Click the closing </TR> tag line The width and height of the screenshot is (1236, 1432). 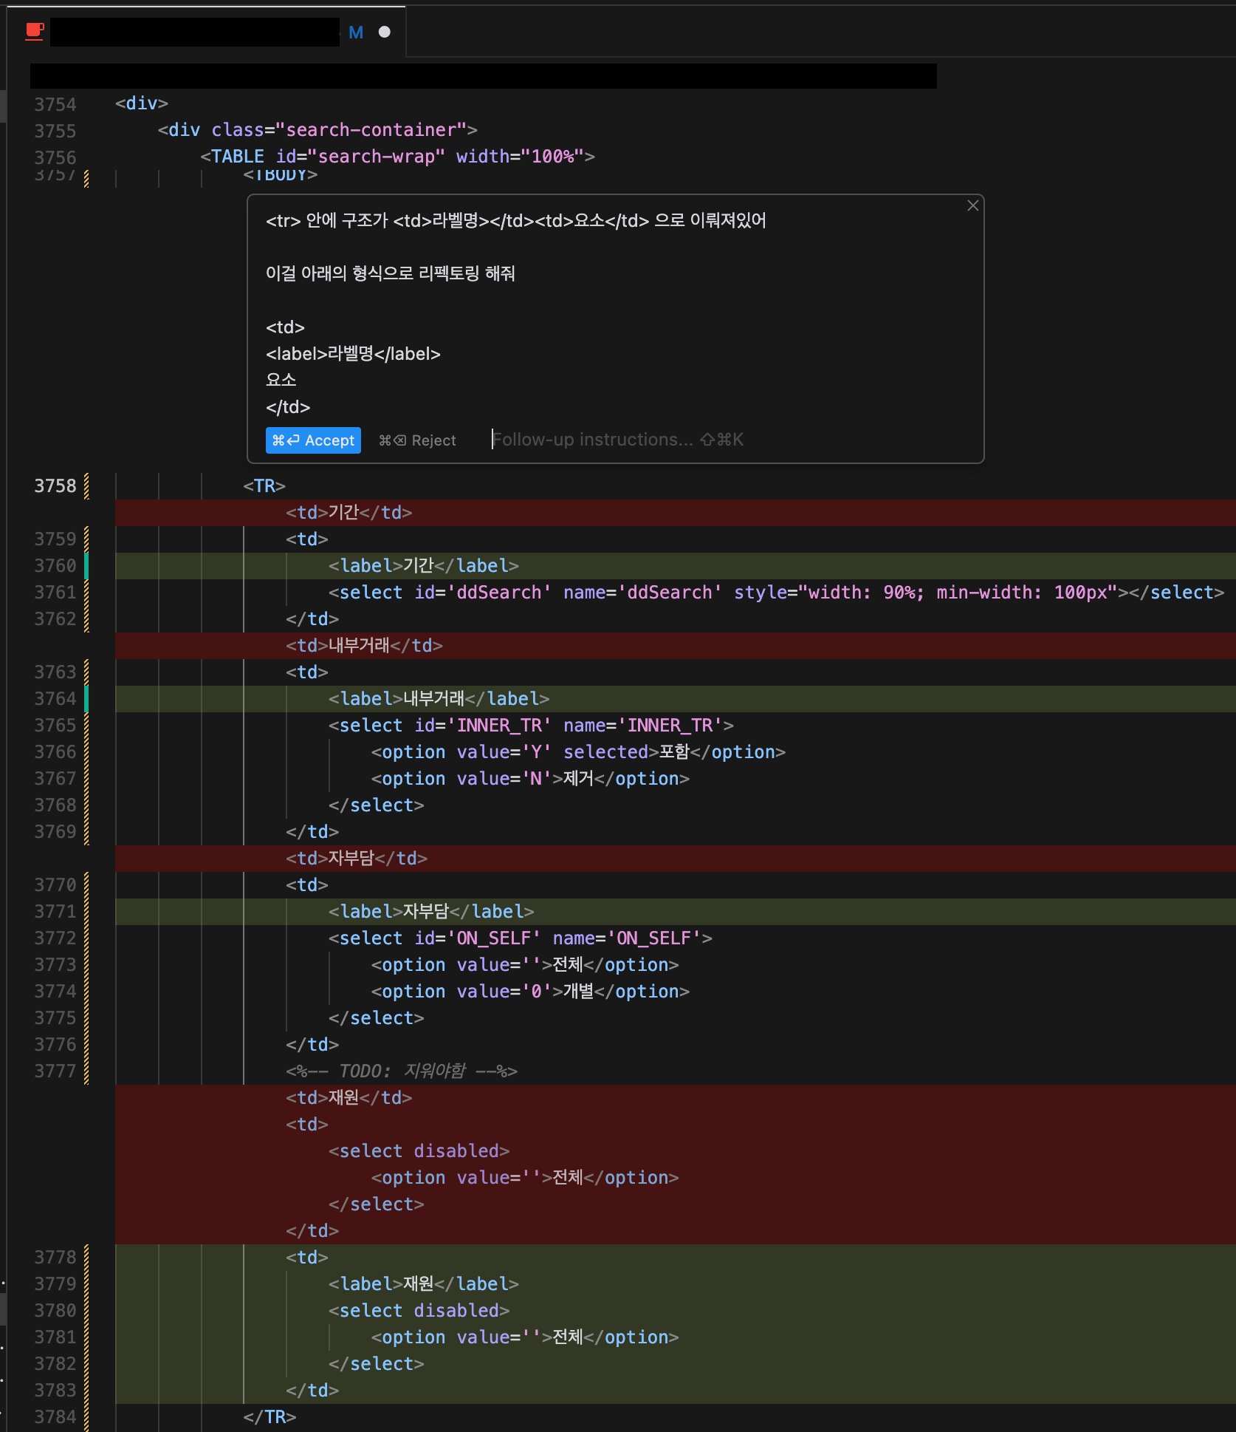pyautogui.click(x=269, y=1417)
